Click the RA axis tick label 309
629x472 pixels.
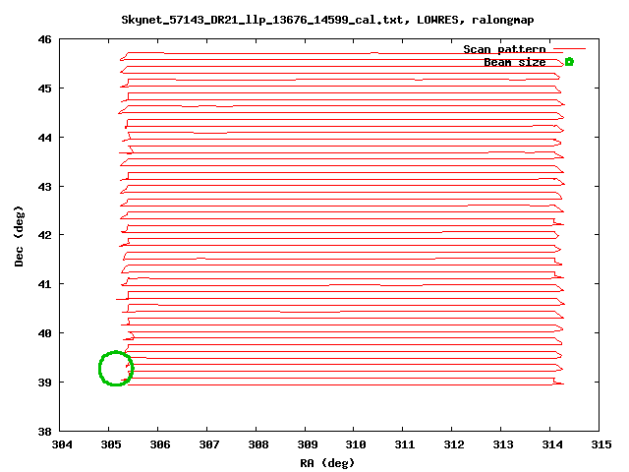308,444
